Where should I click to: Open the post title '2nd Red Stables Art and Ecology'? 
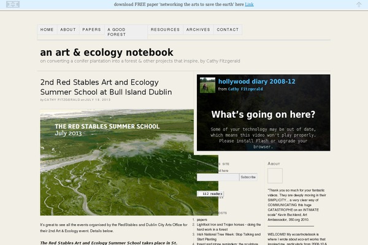(x=106, y=87)
